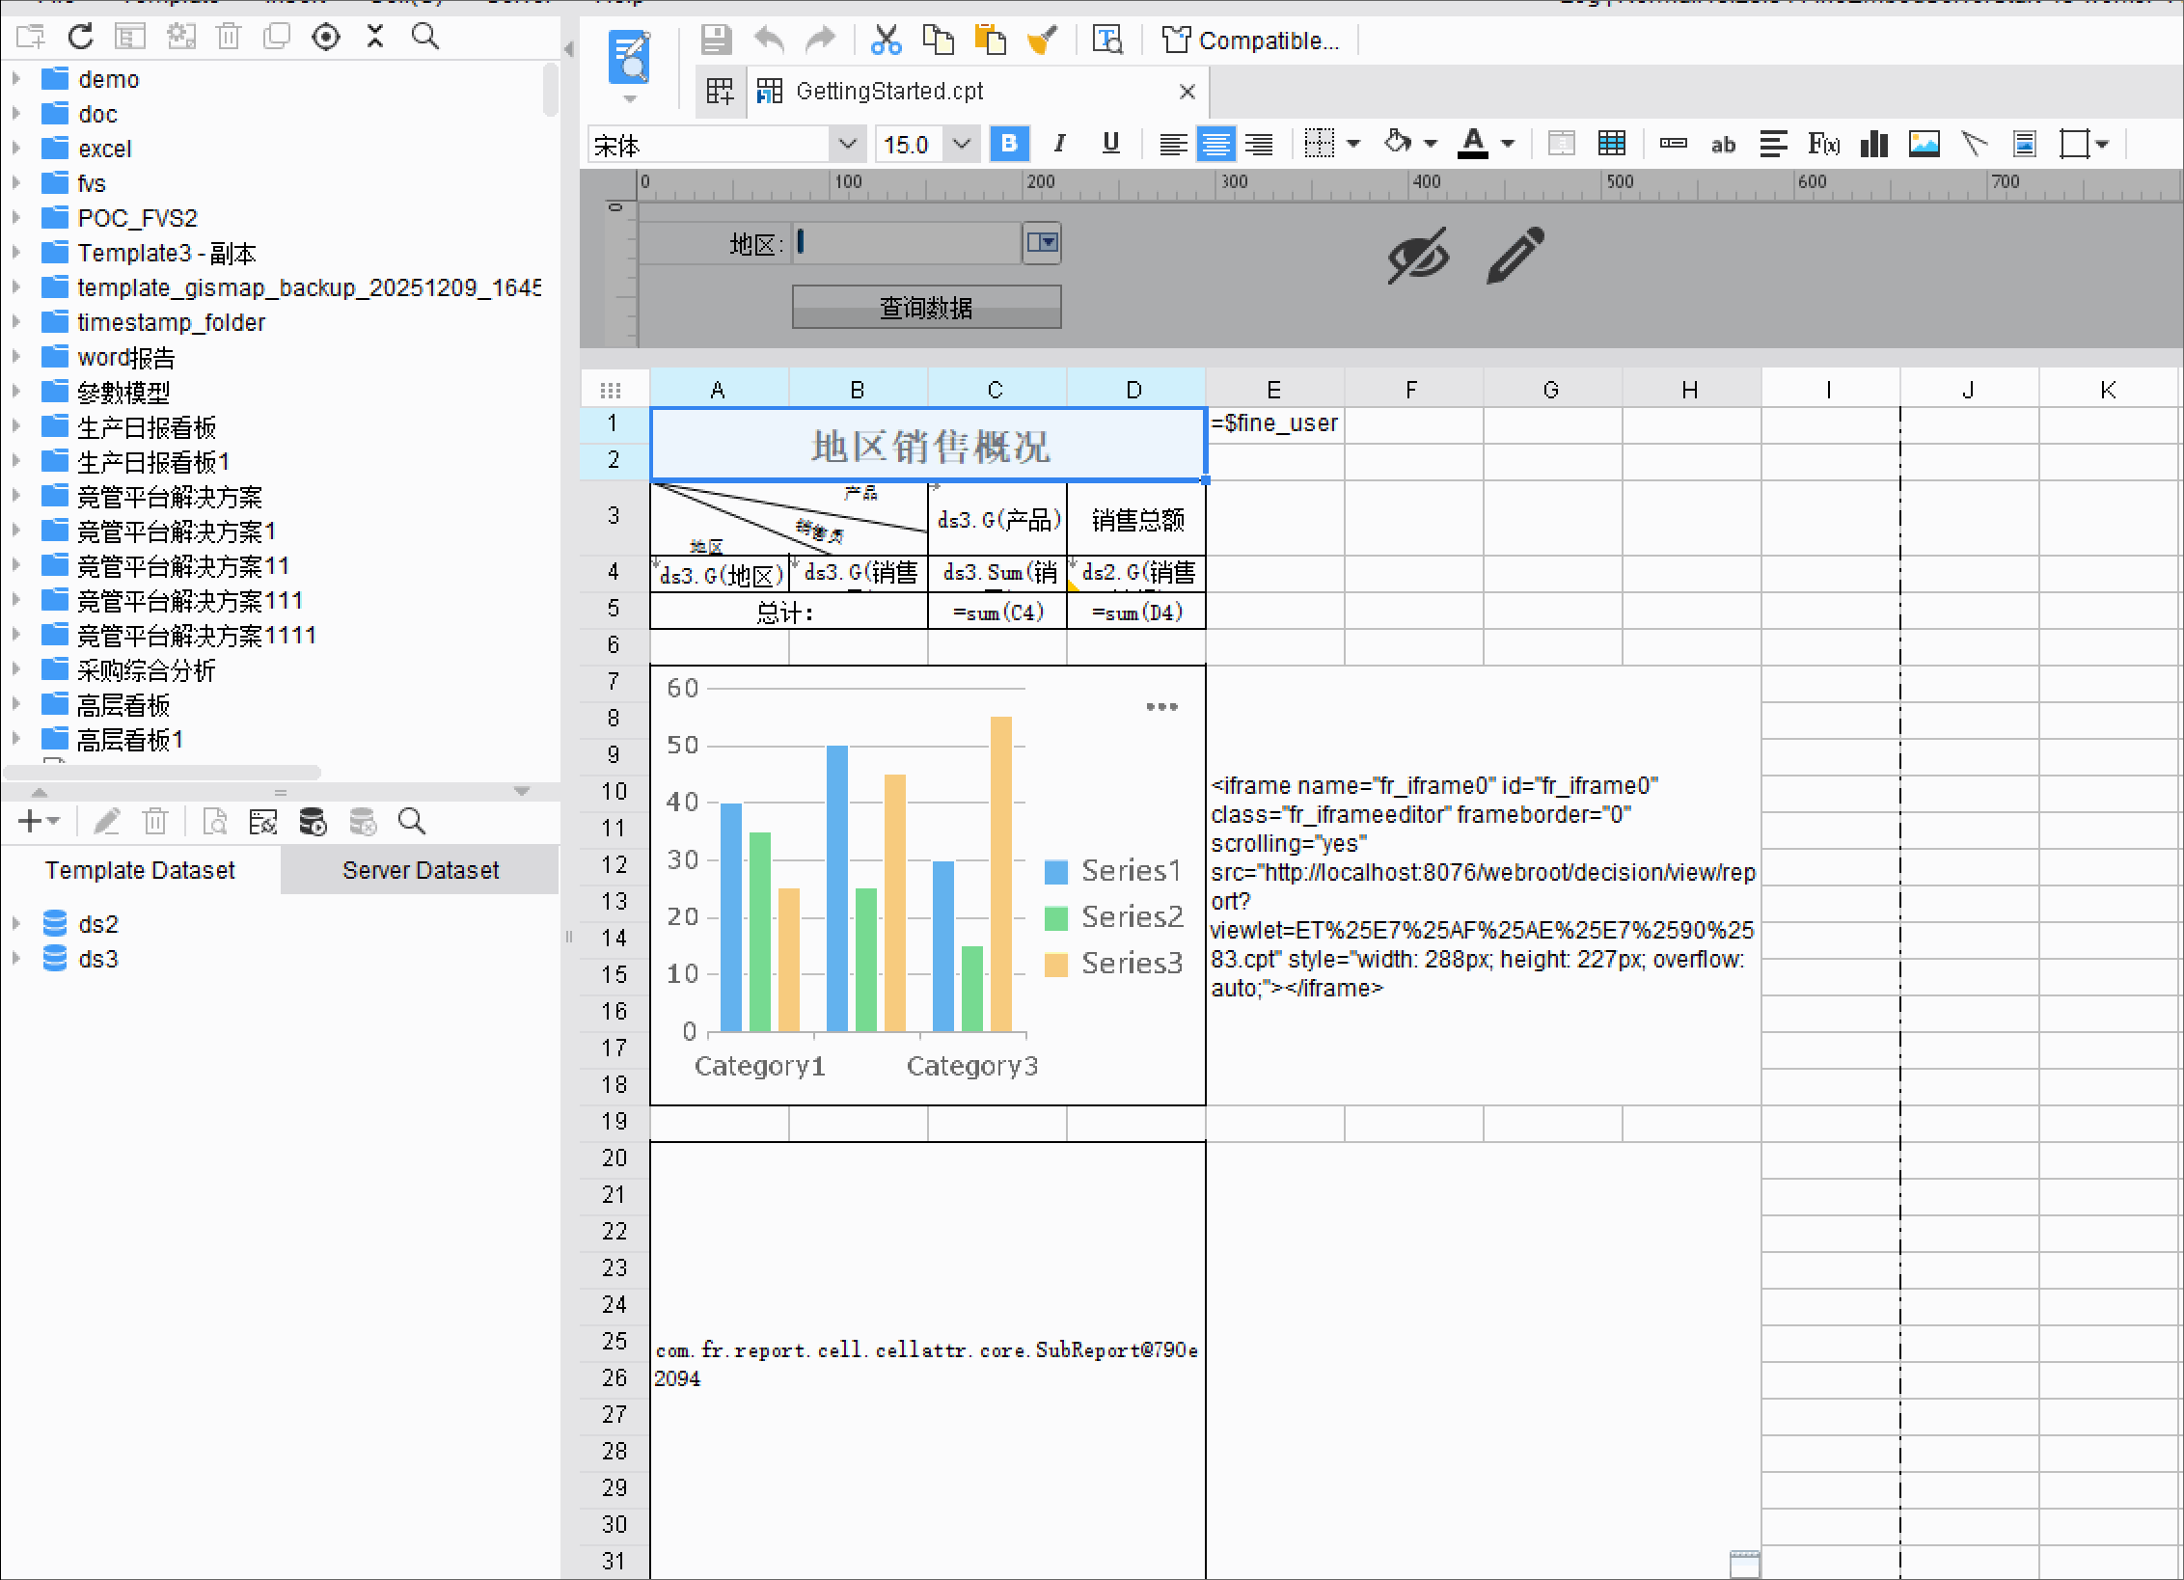Toggle bold formatting
2184x1580 pixels.
[x=1009, y=145]
